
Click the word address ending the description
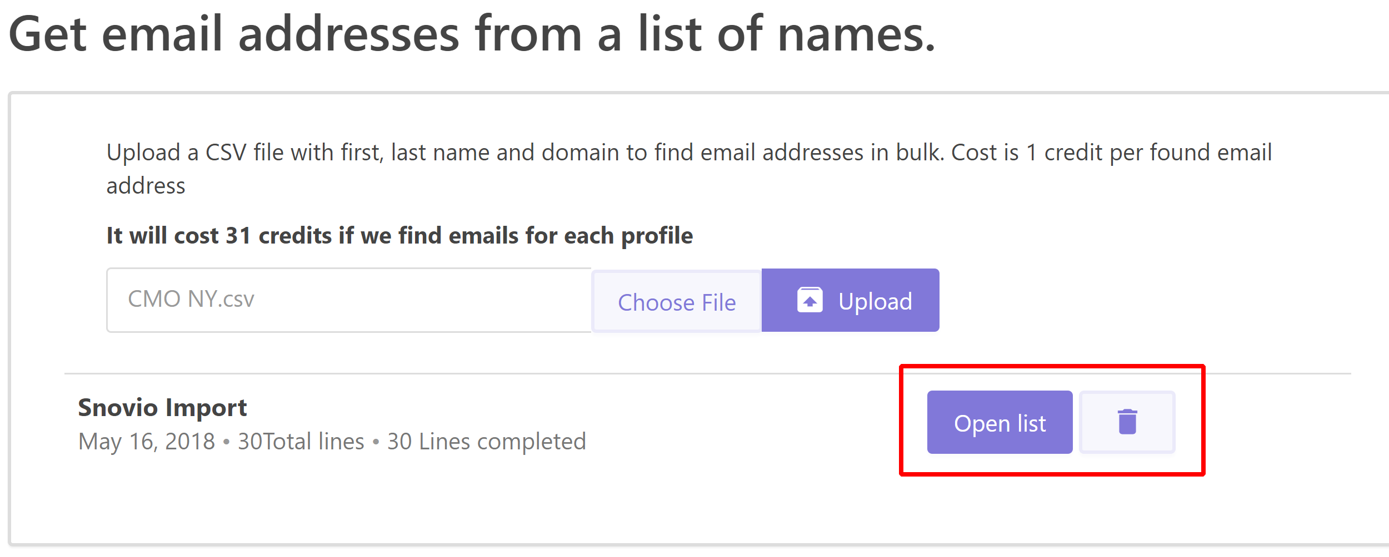pyautogui.click(x=146, y=186)
